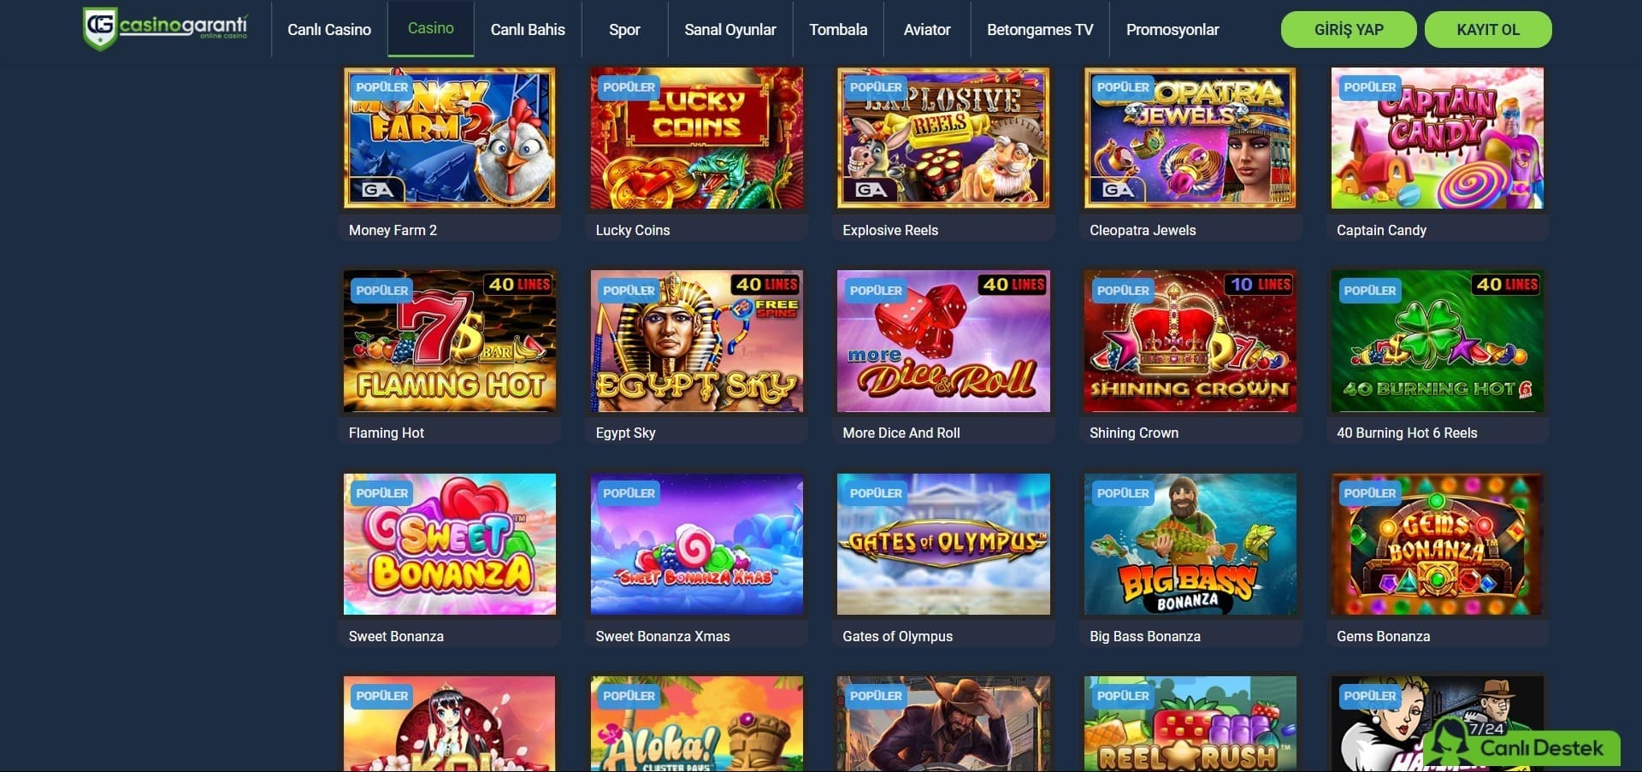This screenshot has height=772, width=1642.
Task: Open the Tombala menu item
Action: pyautogui.click(x=838, y=30)
